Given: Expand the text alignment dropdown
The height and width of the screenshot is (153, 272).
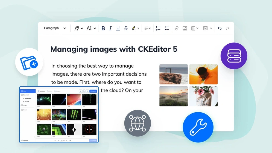Looking at the screenshot, I should coord(147,28).
